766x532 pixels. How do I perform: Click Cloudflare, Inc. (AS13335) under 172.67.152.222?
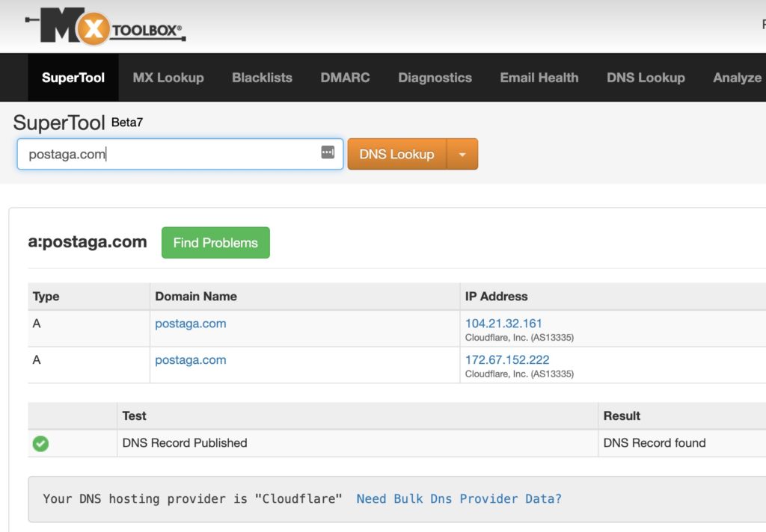pyautogui.click(x=519, y=374)
